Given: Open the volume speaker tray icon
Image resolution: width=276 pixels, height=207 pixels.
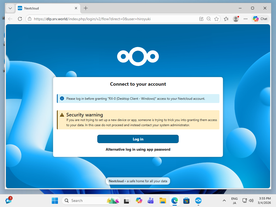Looking at the screenshot, I should [251, 201].
